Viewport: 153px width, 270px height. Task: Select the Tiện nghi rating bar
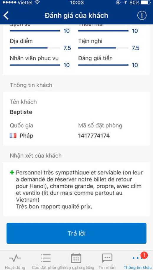pos(103,48)
